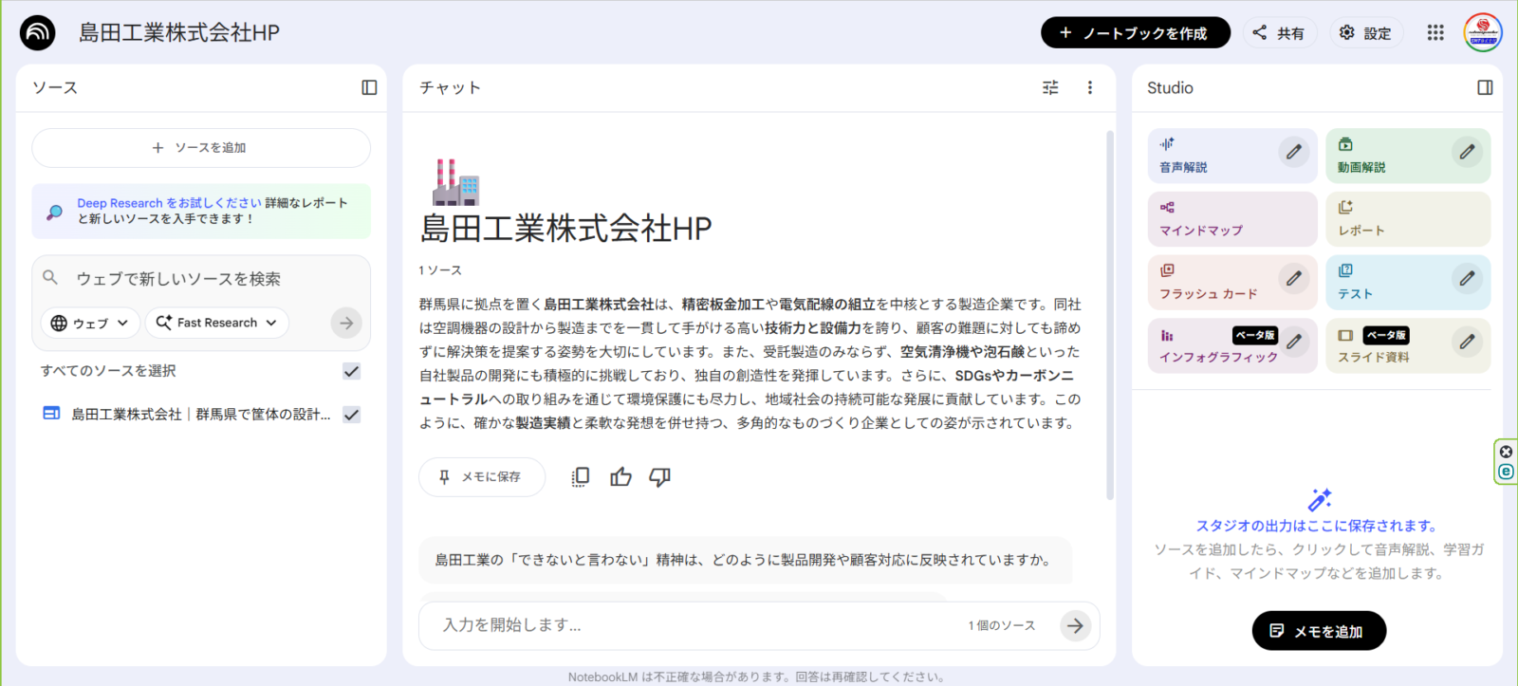Edit the audio overview (音声解説) with pencil icon
This screenshot has width=1518, height=686.
click(x=1293, y=152)
